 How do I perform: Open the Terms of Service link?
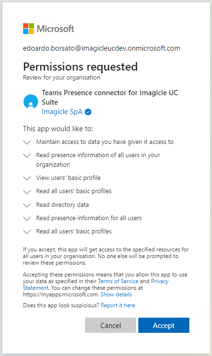pos(118,281)
